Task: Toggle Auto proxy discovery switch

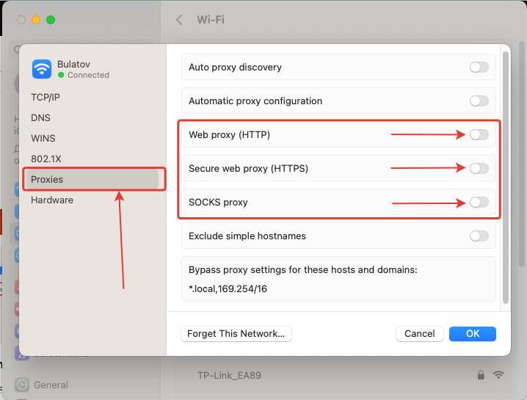Action: (x=479, y=68)
